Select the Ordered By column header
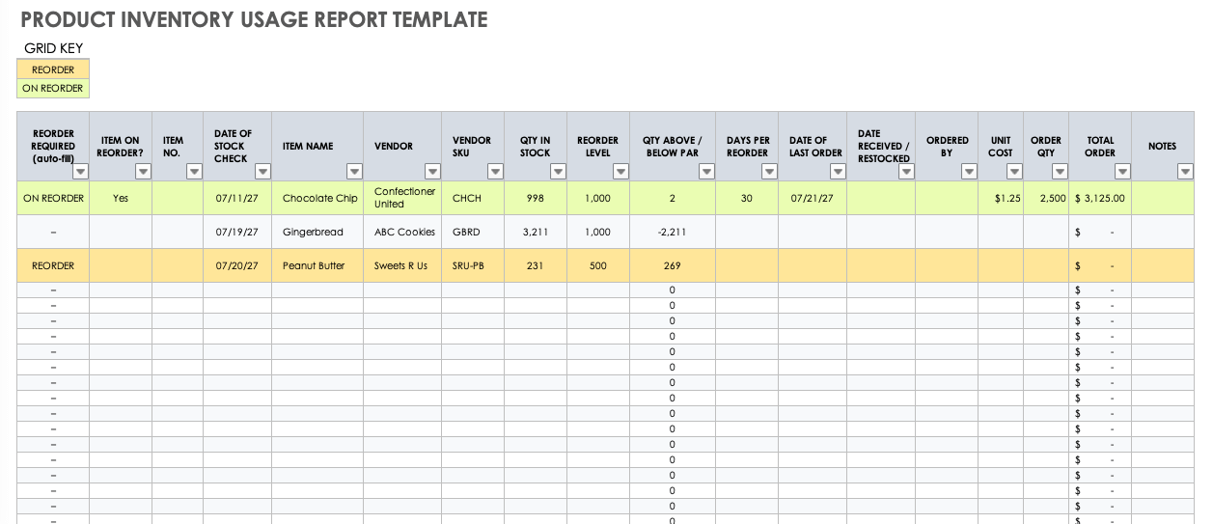1213x524 pixels. (x=947, y=146)
